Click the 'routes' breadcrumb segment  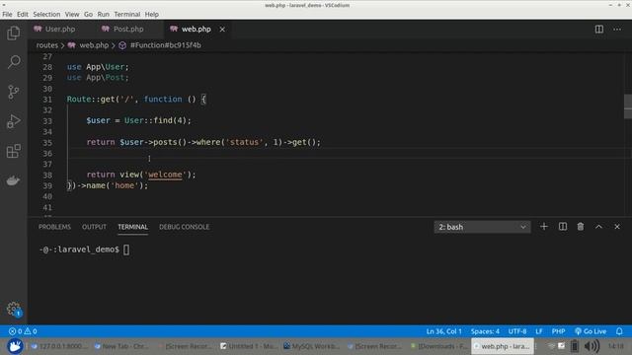[x=47, y=45]
